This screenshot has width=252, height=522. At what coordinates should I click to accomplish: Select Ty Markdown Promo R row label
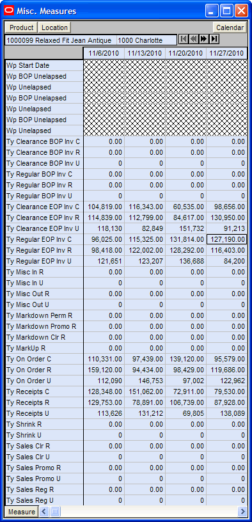click(44, 327)
